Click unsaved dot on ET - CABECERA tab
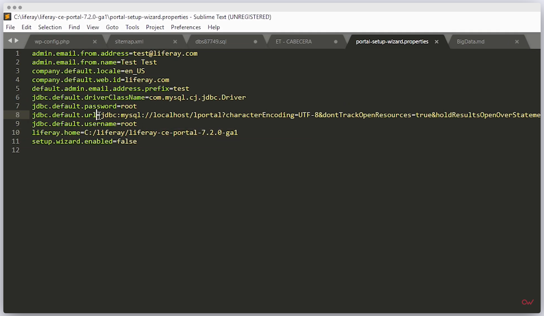This screenshot has width=544, height=316. coord(336,42)
